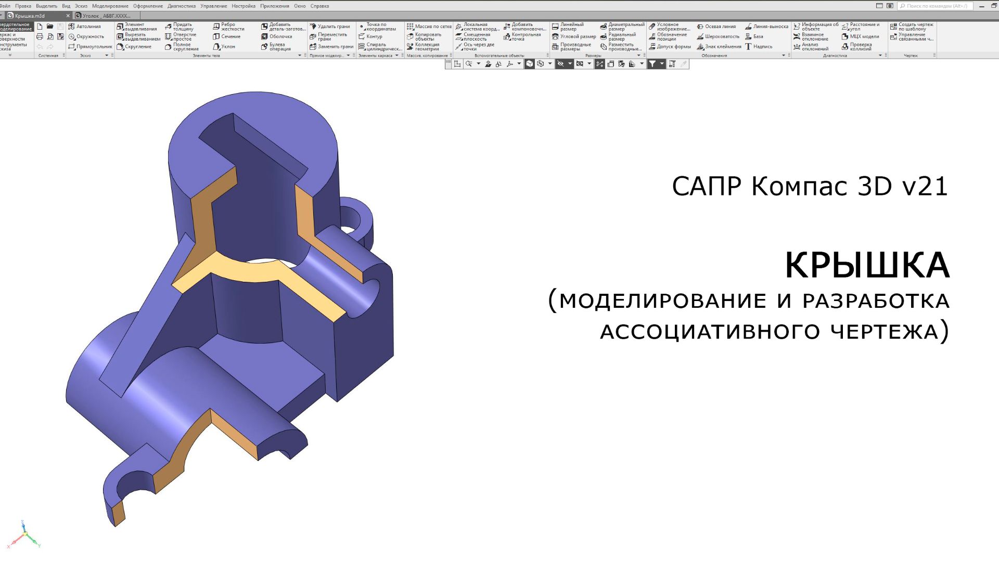
Task: Expand the zoom options dropdown arrow
Action: coord(479,64)
